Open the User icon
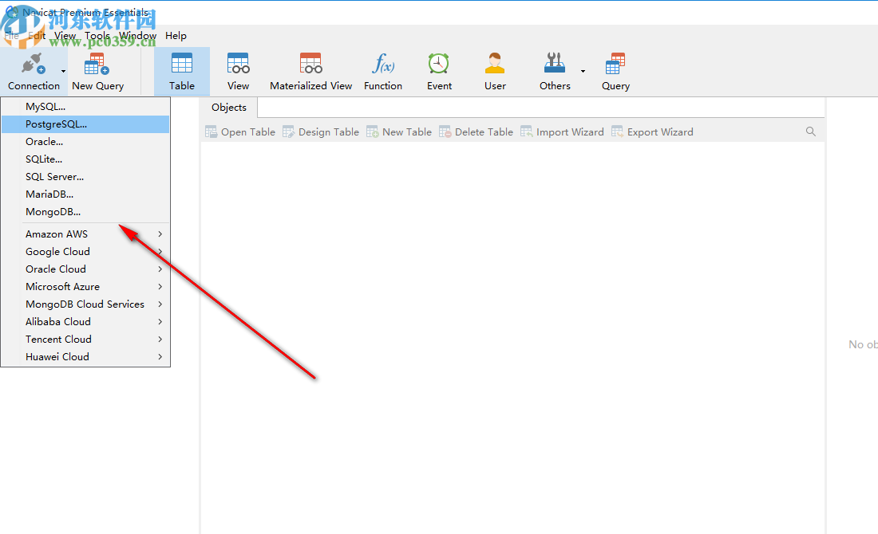Image resolution: width=878 pixels, height=534 pixels. point(495,63)
